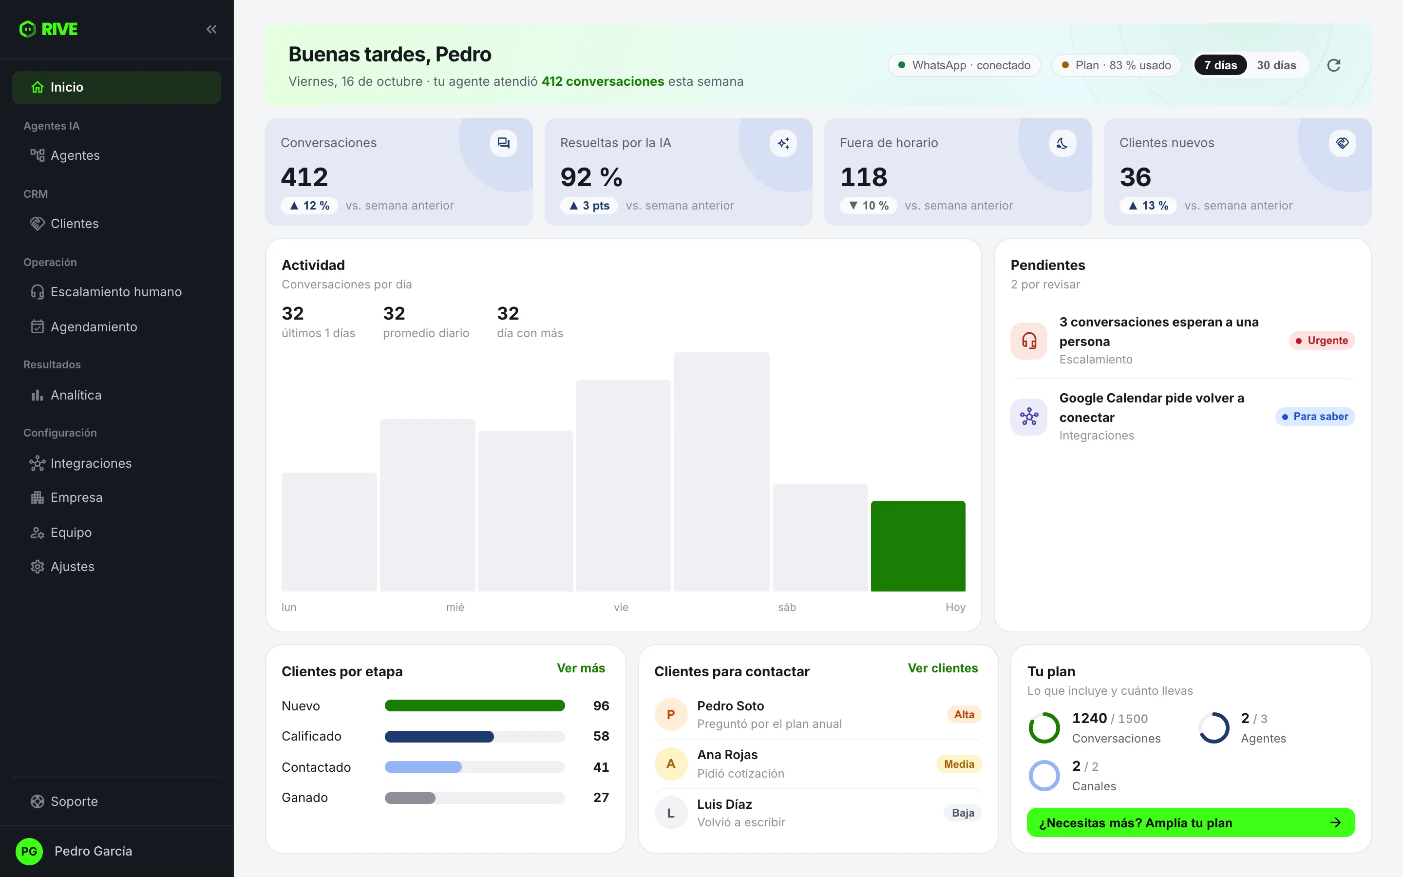
Task: Select the 7 días range toggle
Action: tap(1220, 65)
